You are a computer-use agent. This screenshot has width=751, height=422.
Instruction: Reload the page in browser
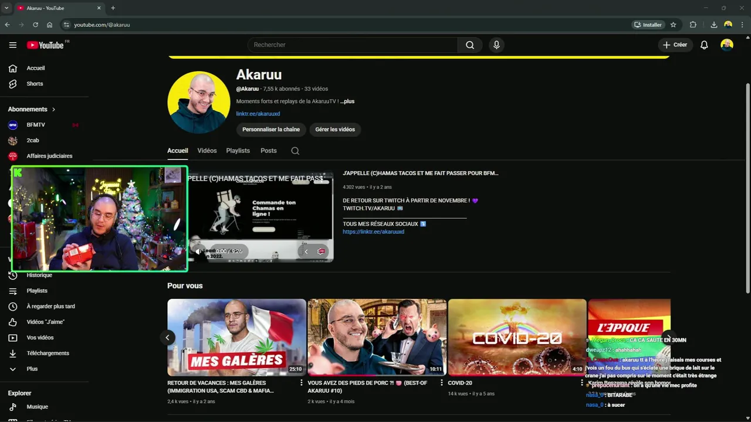[35, 25]
